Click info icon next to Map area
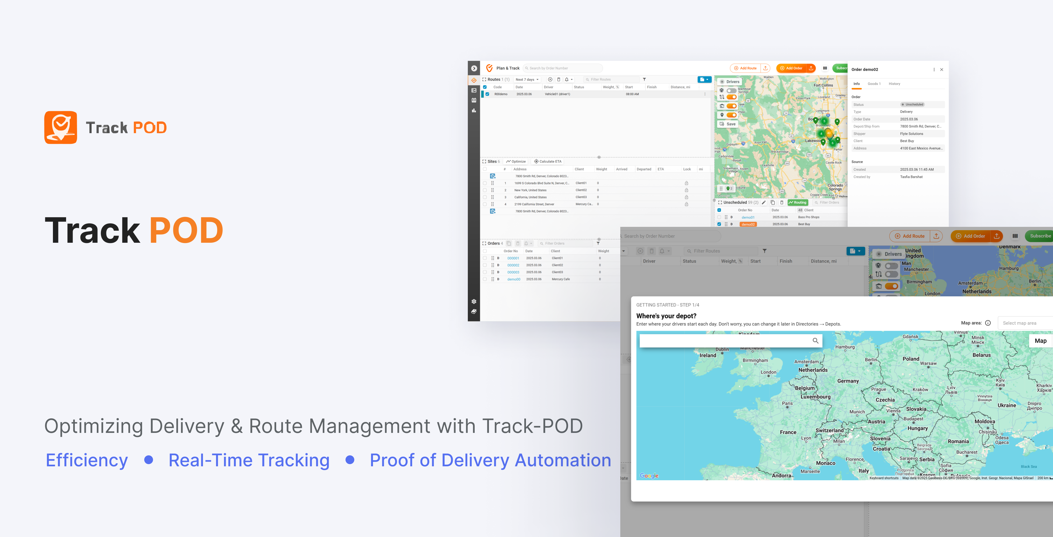This screenshot has width=1053, height=537. click(x=988, y=323)
